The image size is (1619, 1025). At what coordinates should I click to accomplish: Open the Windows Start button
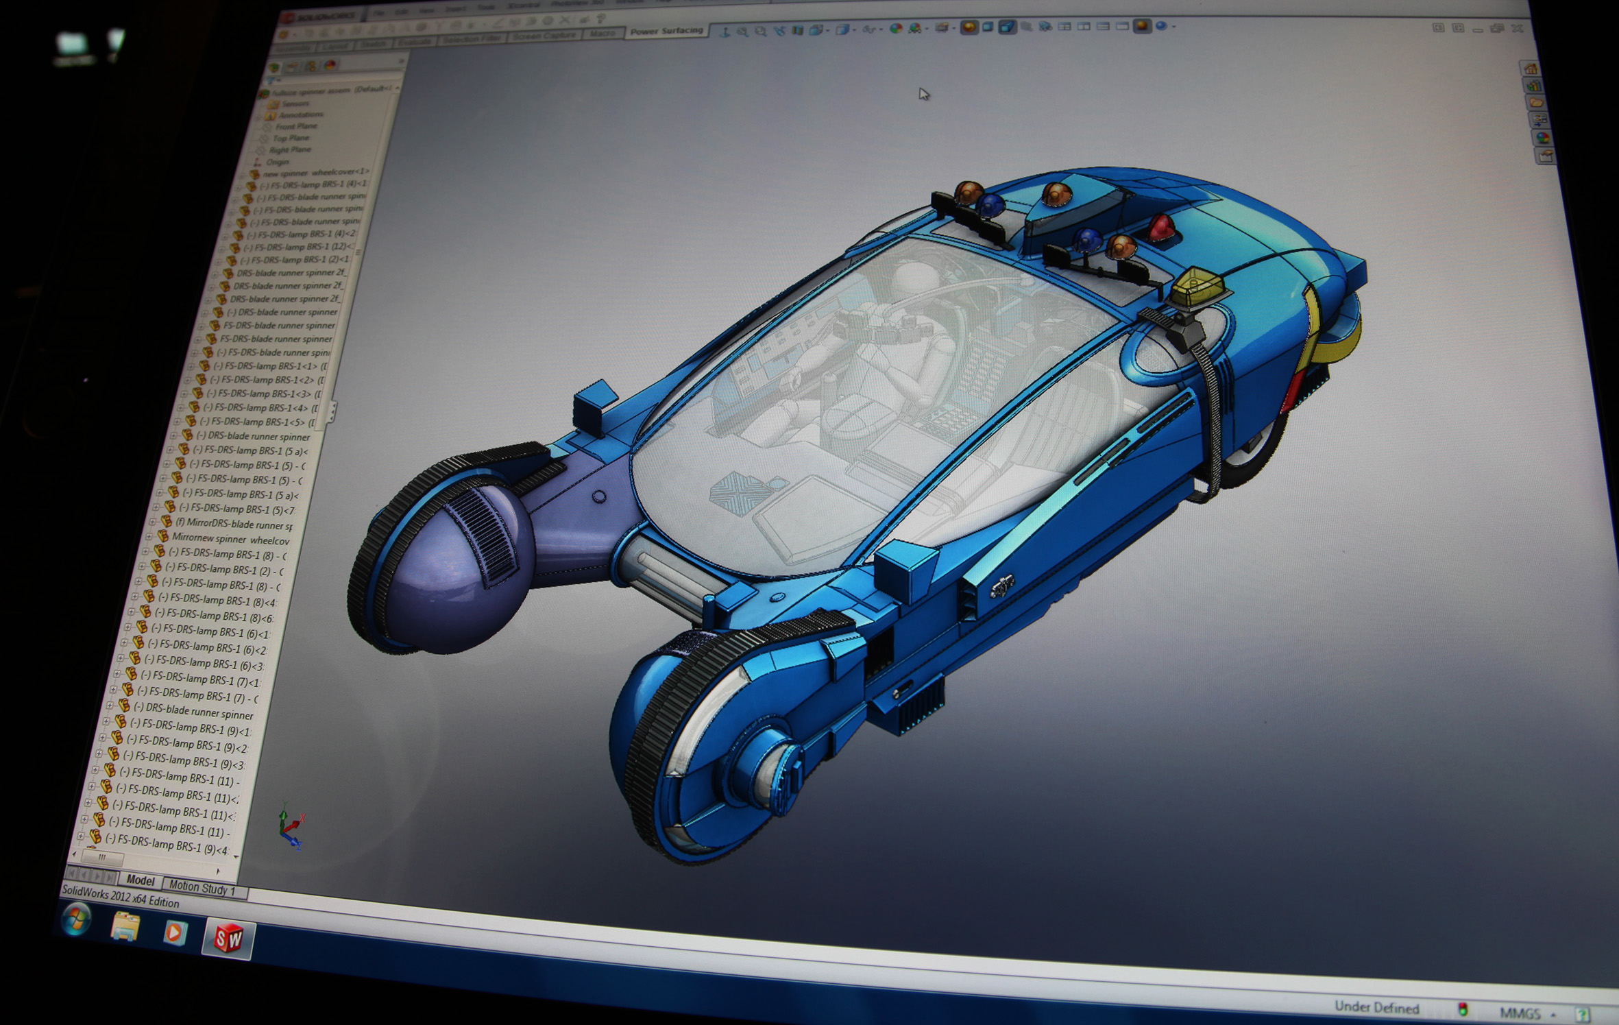(x=77, y=920)
